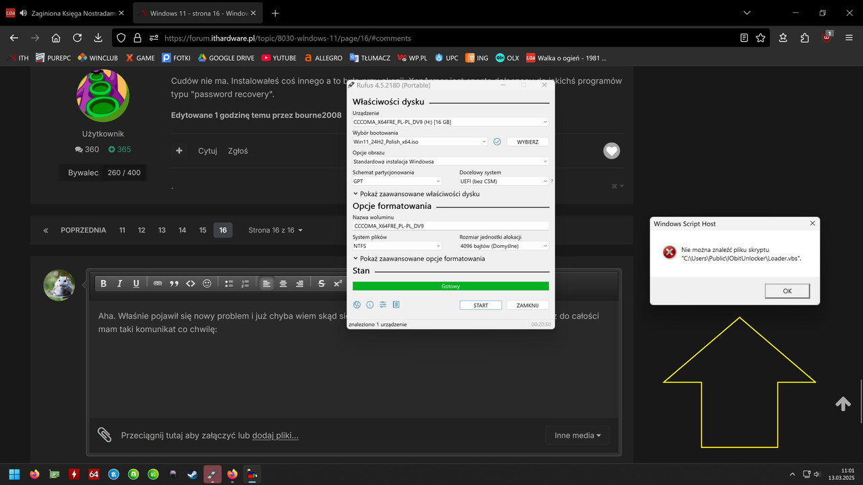Reload the Firefox page

pyautogui.click(x=78, y=38)
